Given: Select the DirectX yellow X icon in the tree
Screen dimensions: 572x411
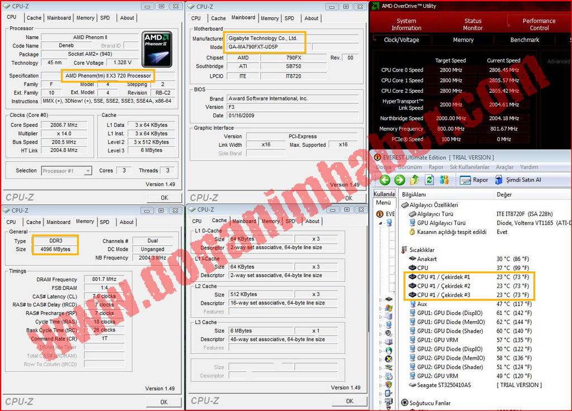Looking at the screenshot, I should (x=389, y=359).
